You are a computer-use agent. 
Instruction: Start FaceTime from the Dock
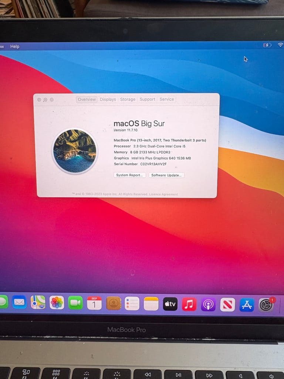[x=75, y=303]
